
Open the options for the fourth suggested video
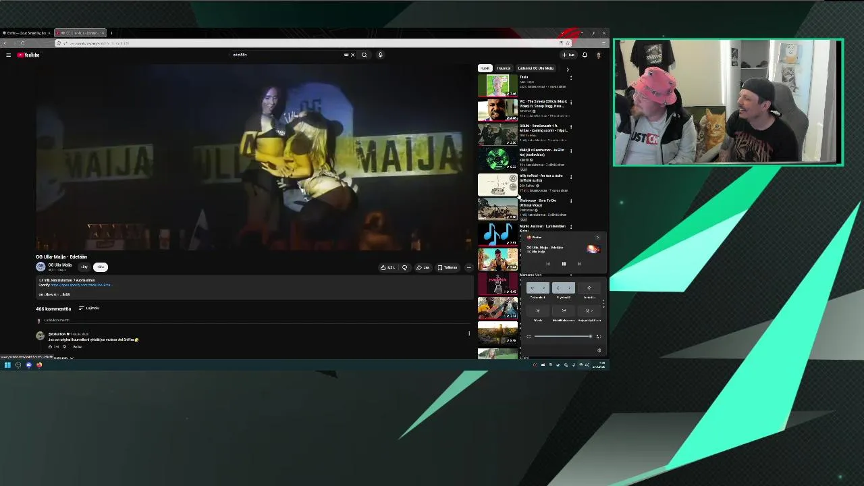tap(571, 152)
